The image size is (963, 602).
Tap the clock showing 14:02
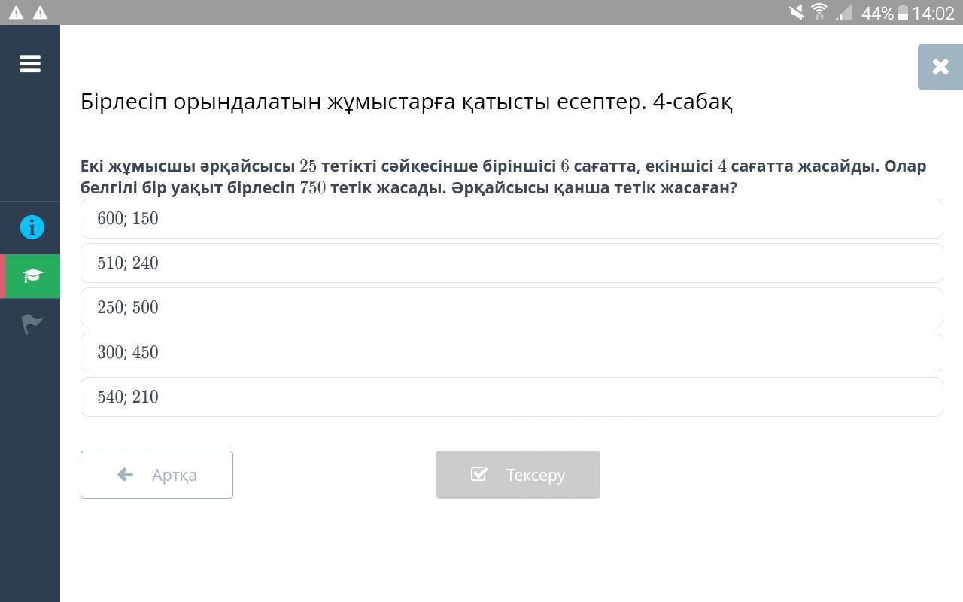point(933,13)
